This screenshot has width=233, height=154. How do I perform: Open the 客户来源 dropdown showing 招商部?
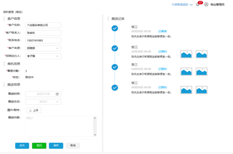tap(43, 48)
